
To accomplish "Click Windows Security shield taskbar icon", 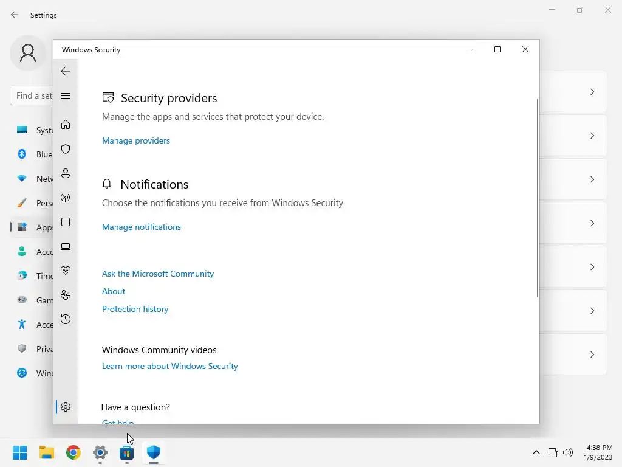I will 154,452.
